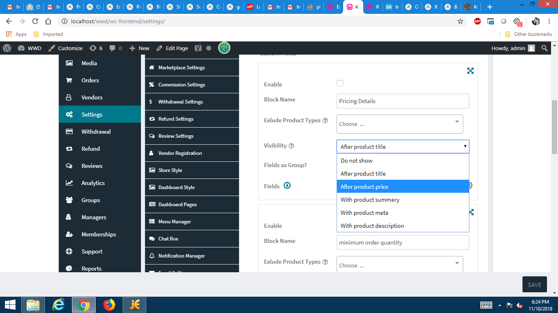Open Exlude Product Types dropdown for Pricing Details

[x=400, y=124]
